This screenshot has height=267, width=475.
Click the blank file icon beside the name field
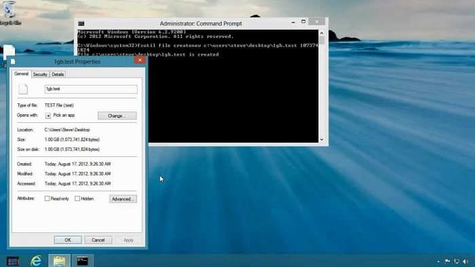click(x=23, y=89)
